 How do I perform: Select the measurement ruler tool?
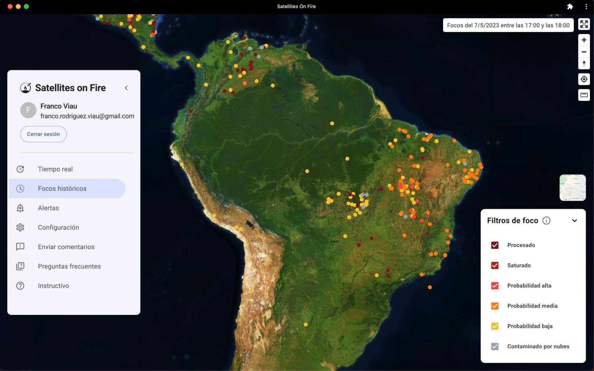pyautogui.click(x=584, y=95)
